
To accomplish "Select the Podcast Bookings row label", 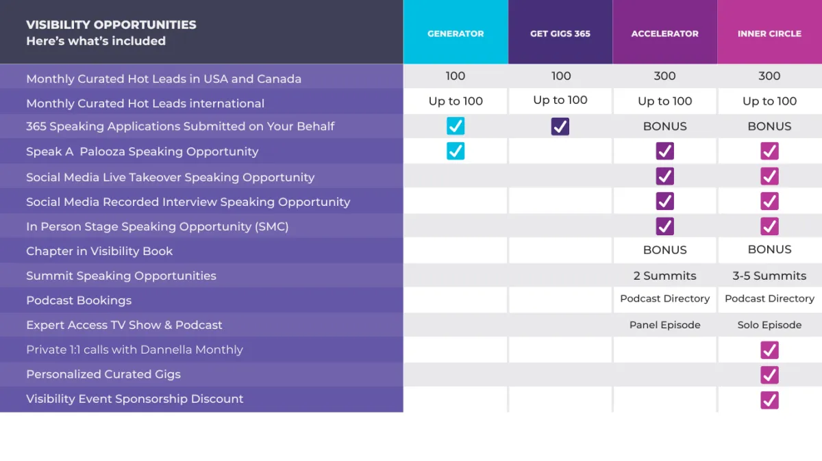I will (x=79, y=300).
